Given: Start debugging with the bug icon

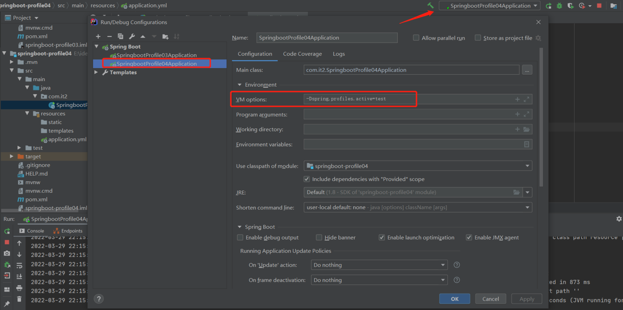Looking at the screenshot, I should [559, 6].
